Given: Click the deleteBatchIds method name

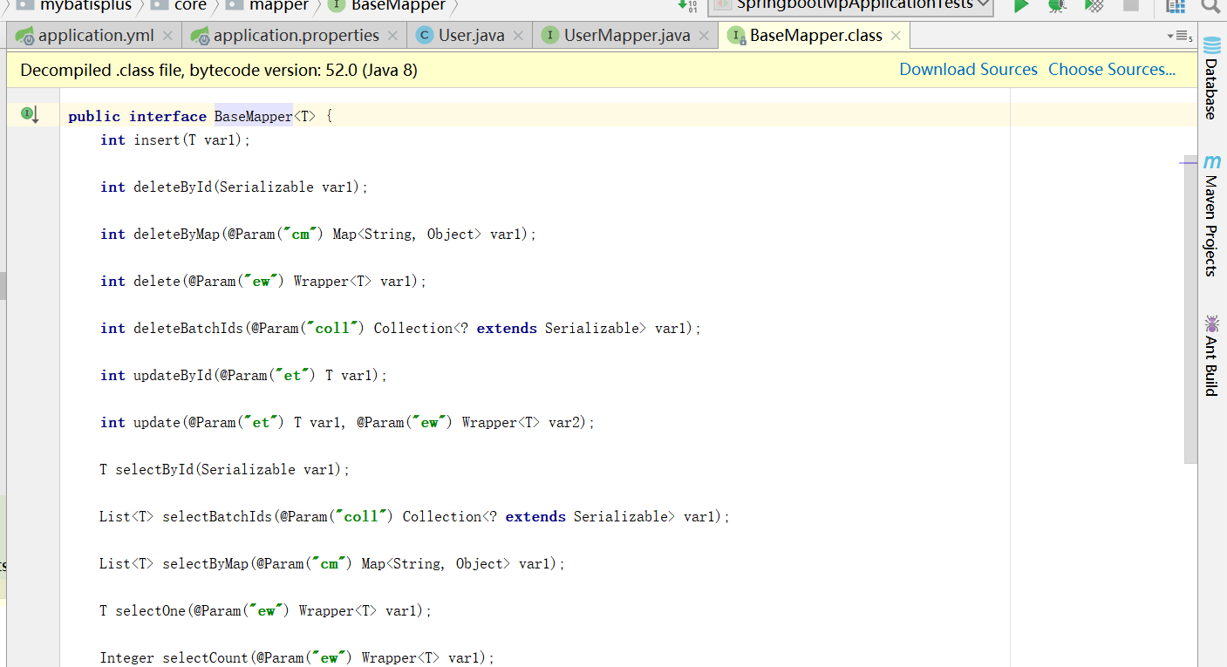Looking at the screenshot, I should tap(188, 328).
